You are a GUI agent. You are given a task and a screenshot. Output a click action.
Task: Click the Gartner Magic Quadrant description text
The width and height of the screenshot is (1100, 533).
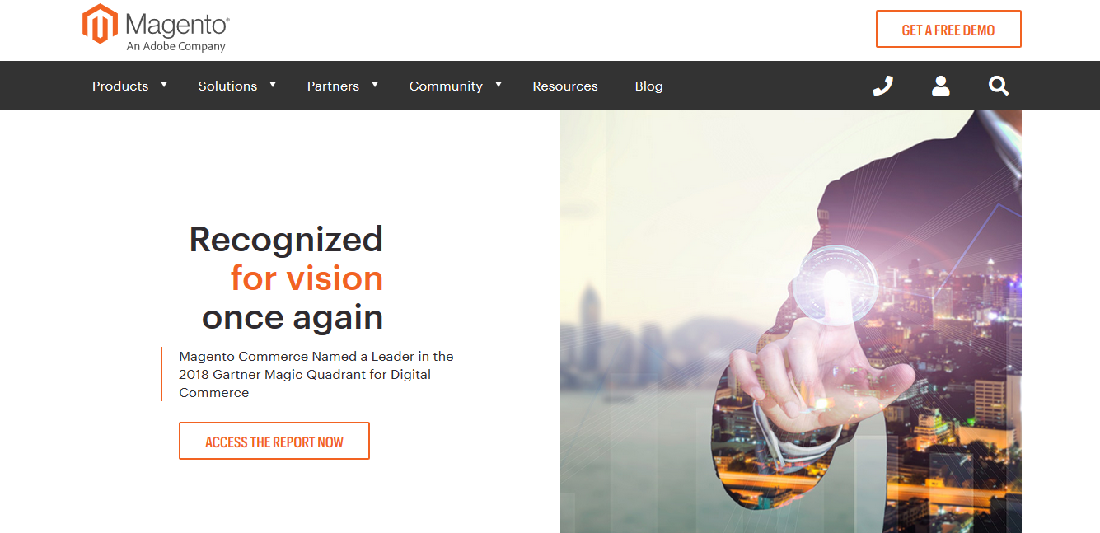coord(316,374)
